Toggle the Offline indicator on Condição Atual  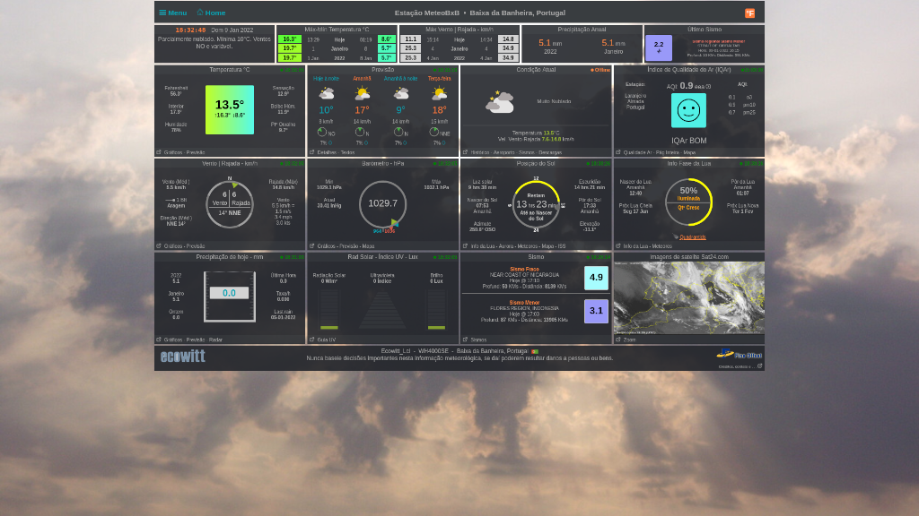(x=599, y=69)
